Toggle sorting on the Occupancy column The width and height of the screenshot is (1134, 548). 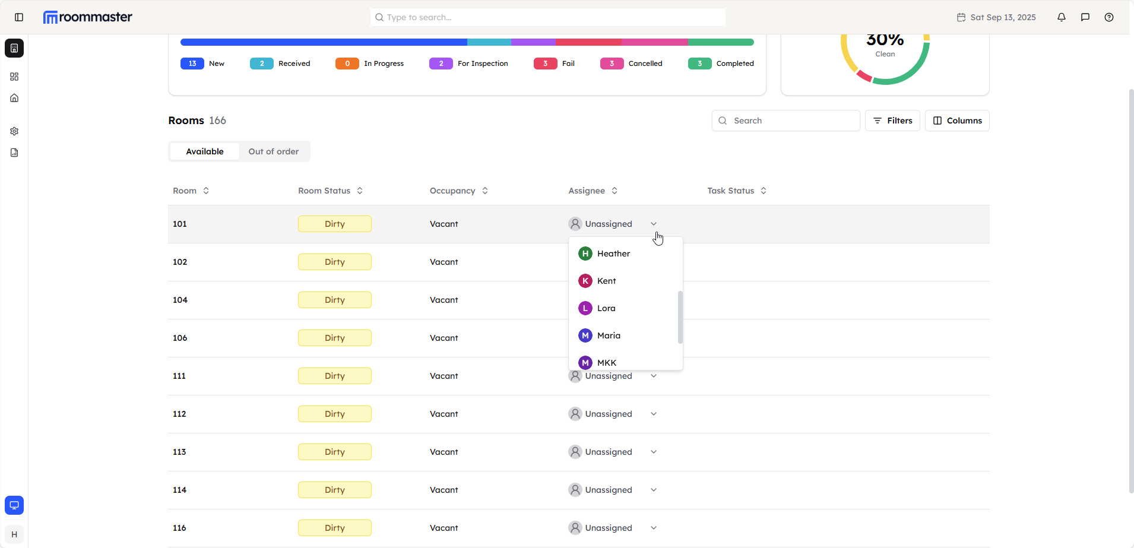click(x=486, y=191)
